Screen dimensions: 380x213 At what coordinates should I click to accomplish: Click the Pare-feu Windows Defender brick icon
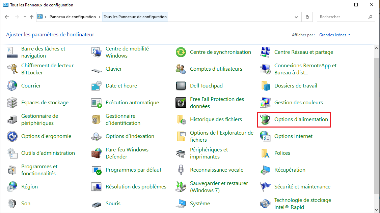coord(96,153)
